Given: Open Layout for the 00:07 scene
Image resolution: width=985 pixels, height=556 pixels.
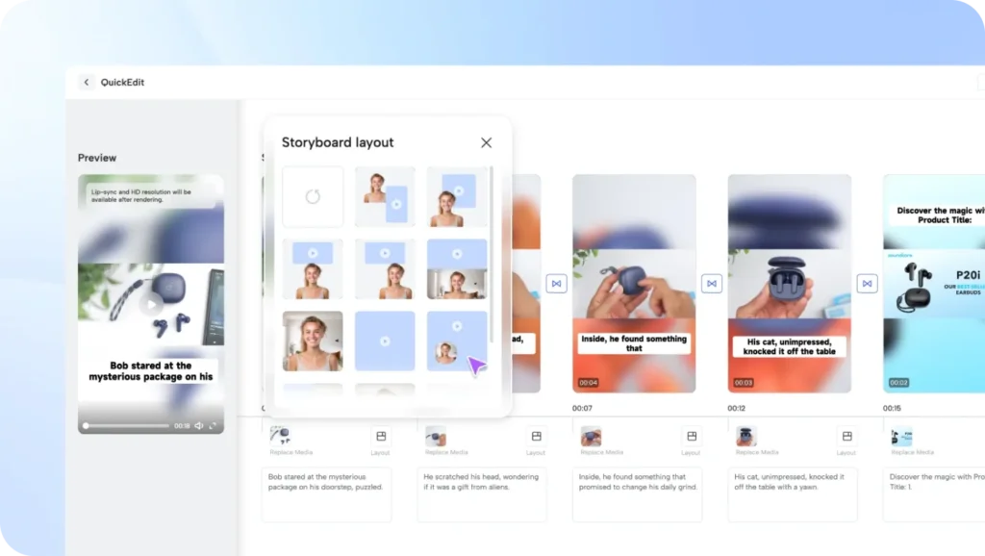Looking at the screenshot, I should pos(691,437).
